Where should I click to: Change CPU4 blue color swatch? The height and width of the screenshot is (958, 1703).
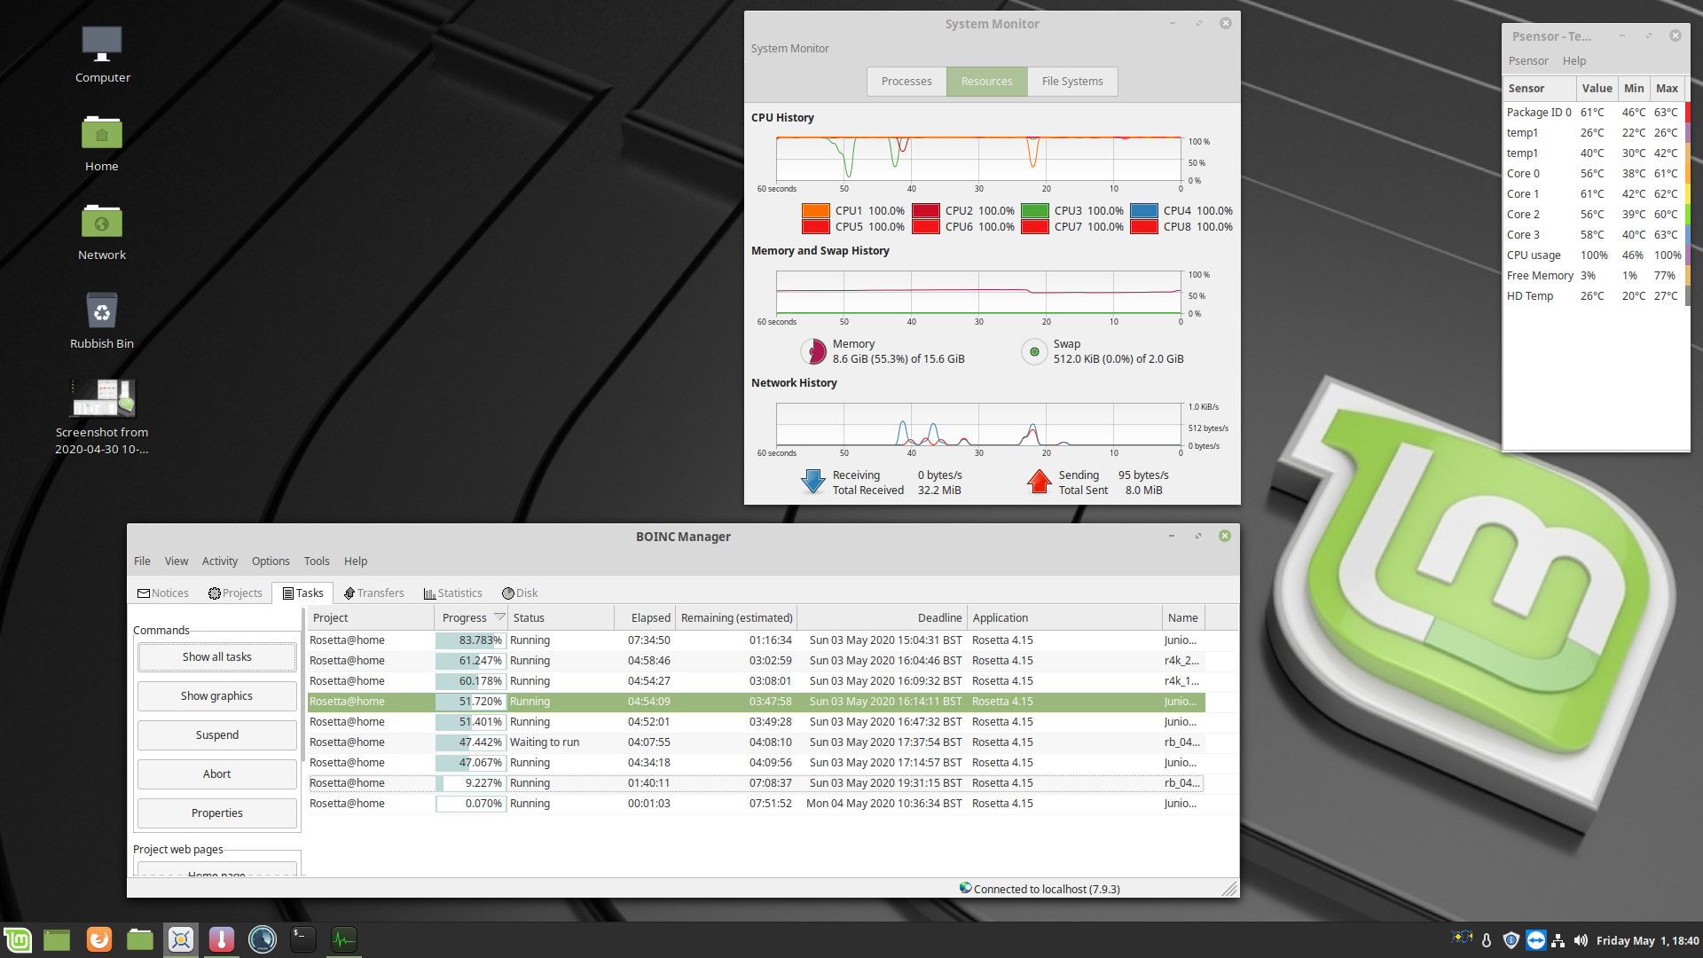[x=1144, y=210]
